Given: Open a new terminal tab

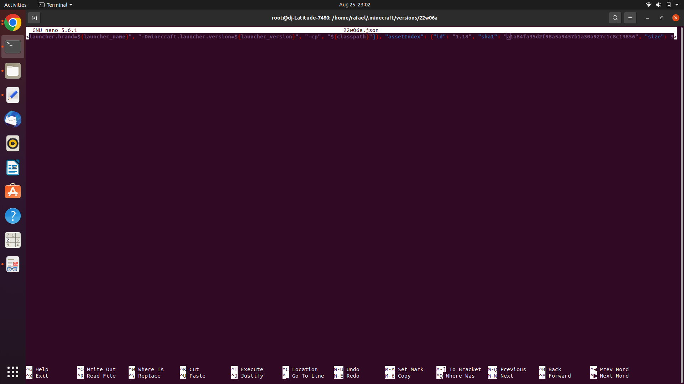Looking at the screenshot, I should click(35, 18).
